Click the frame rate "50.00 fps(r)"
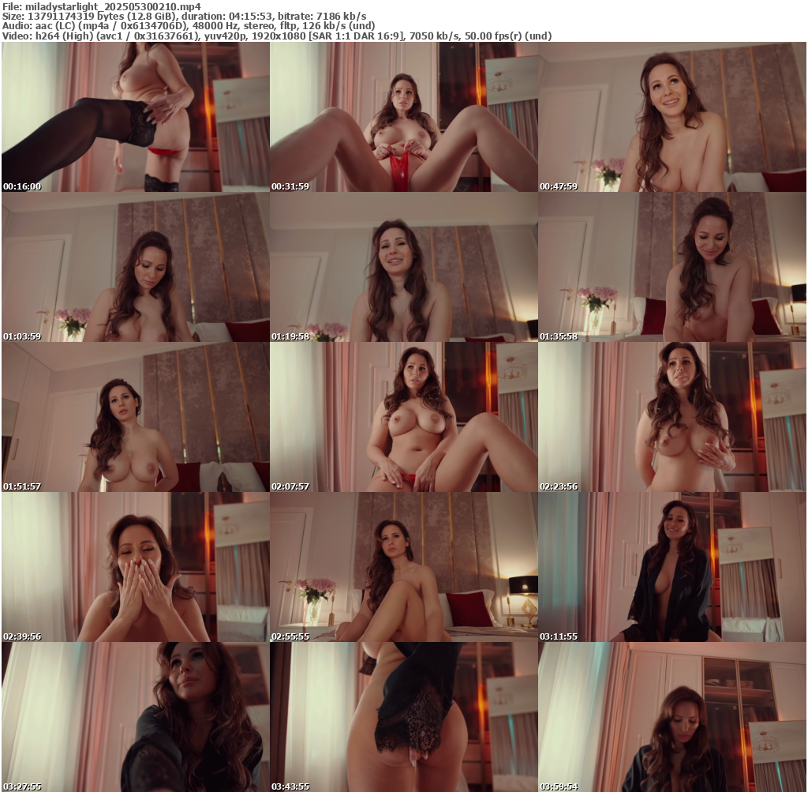Screen dimensions: 808x792 [x=492, y=36]
